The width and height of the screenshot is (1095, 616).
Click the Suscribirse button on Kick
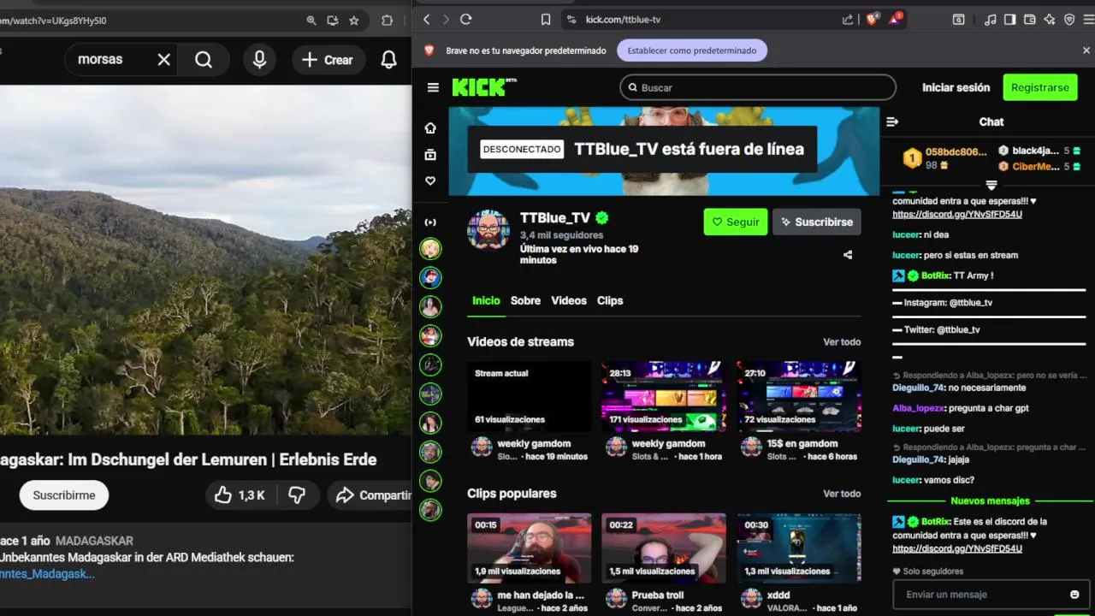coord(817,222)
